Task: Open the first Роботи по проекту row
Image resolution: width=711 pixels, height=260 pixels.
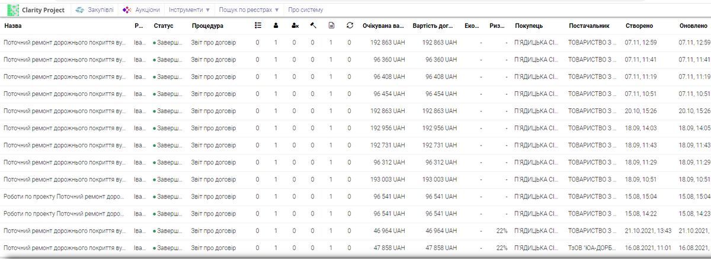Action: point(64,197)
